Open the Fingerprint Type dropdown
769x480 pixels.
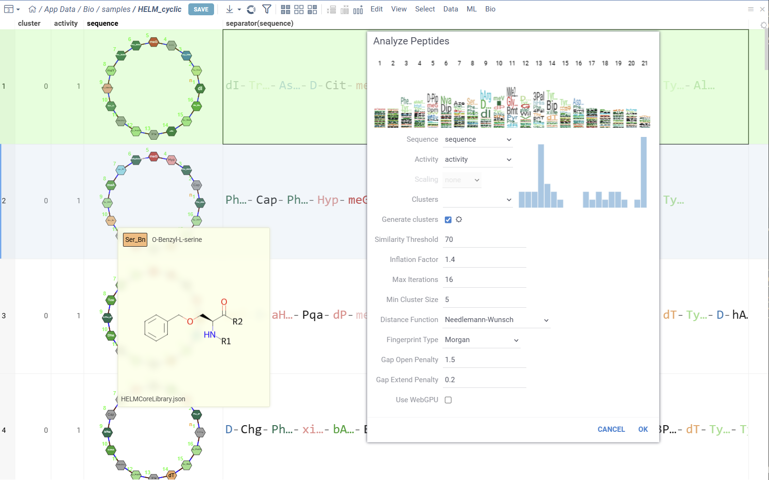pos(481,340)
